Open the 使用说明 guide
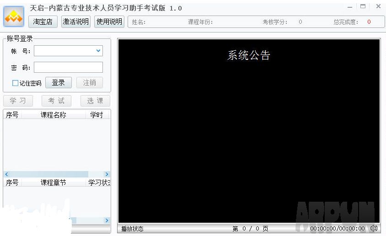 click(109, 21)
